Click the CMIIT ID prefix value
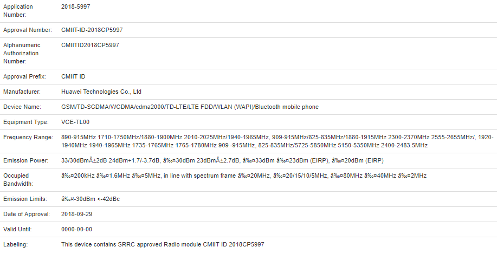The image size is (497, 260). [74, 77]
